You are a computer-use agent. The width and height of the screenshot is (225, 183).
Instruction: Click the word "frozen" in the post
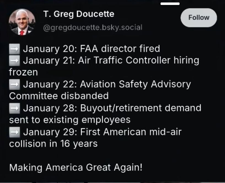pos(23,72)
